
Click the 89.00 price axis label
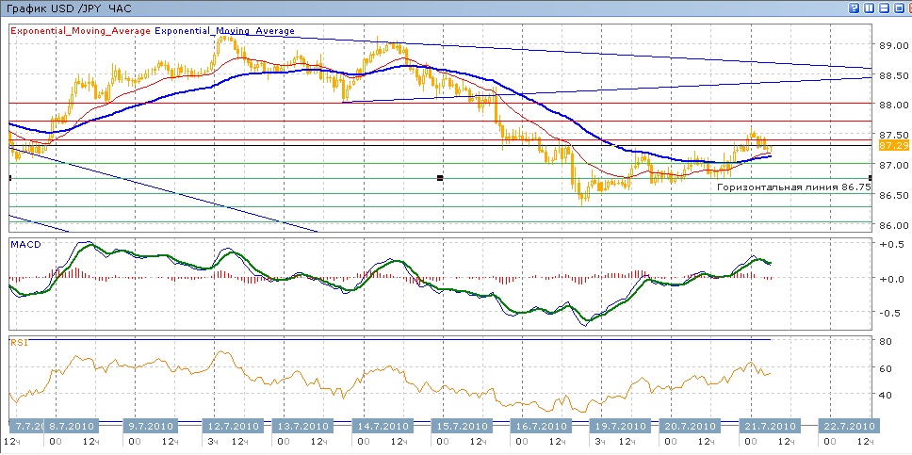893,45
